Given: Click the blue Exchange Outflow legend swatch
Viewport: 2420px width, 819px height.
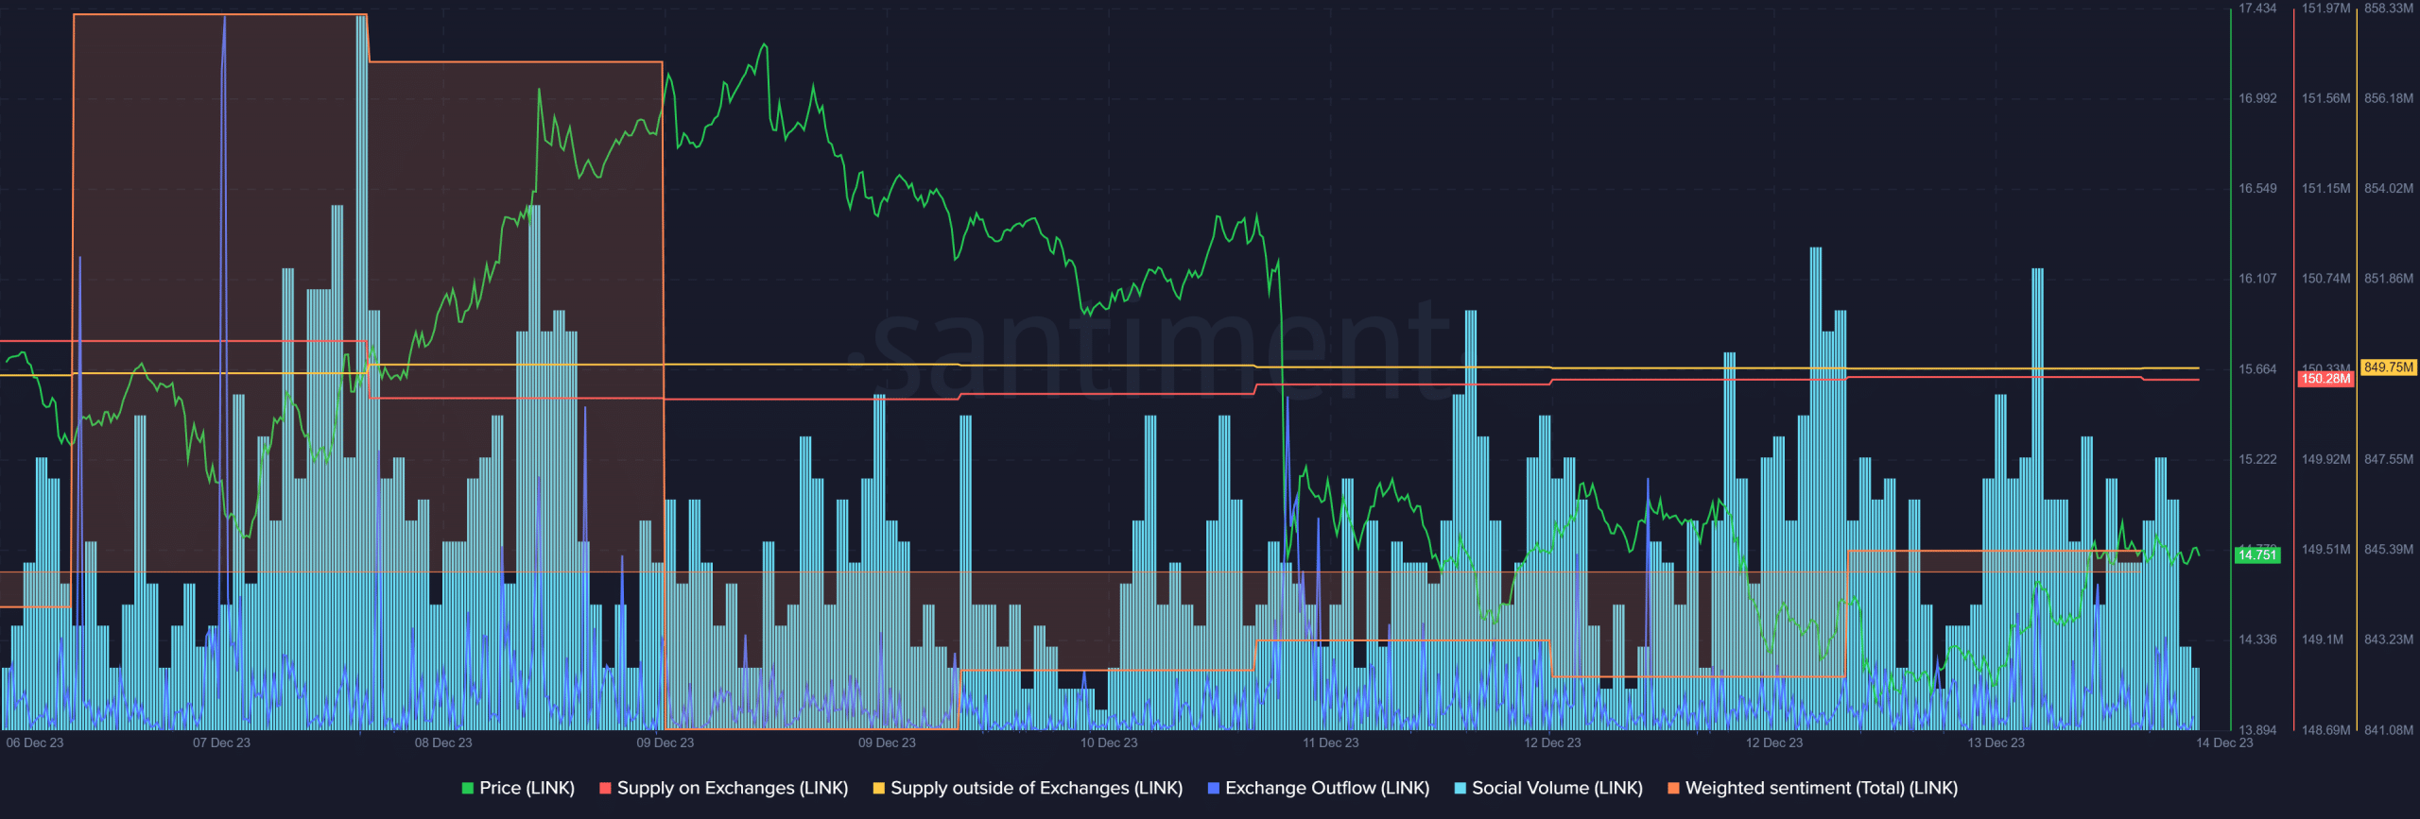Looking at the screenshot, I should 1213,788.
